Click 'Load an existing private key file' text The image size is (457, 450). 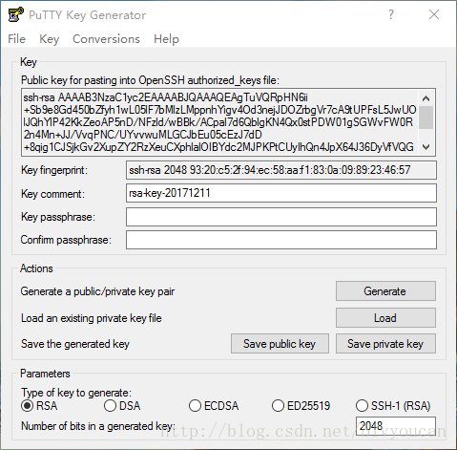(x=92, y=318)
